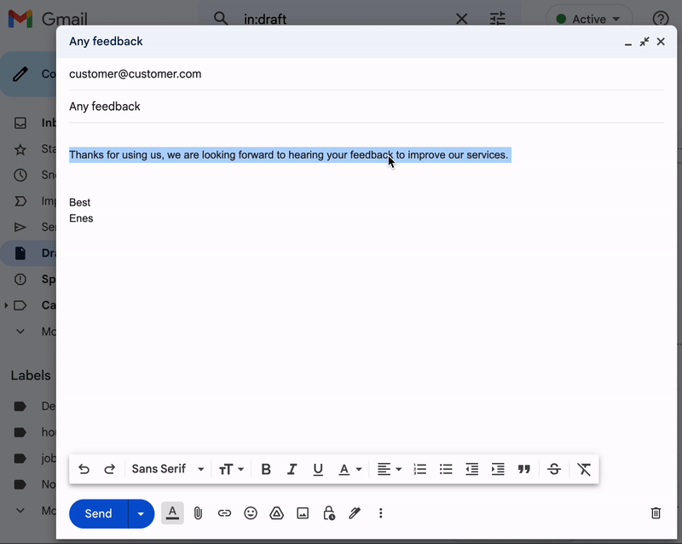This screenshot has height=544, width=682.
Task: Clear the search with the X
Action: 461,19
